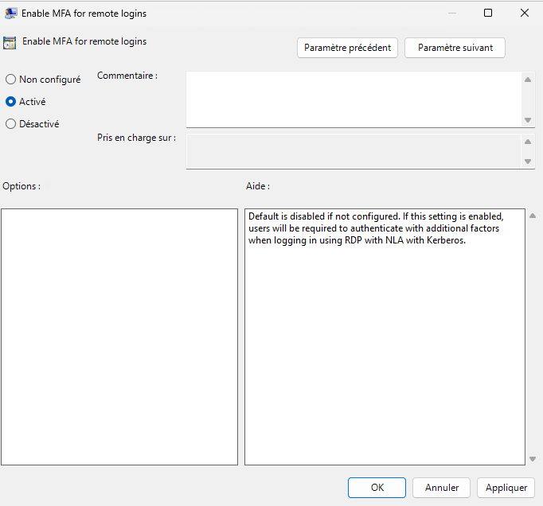Close the Enable MFA dialog
Screen dimensions: 543x506
[525, 13]
